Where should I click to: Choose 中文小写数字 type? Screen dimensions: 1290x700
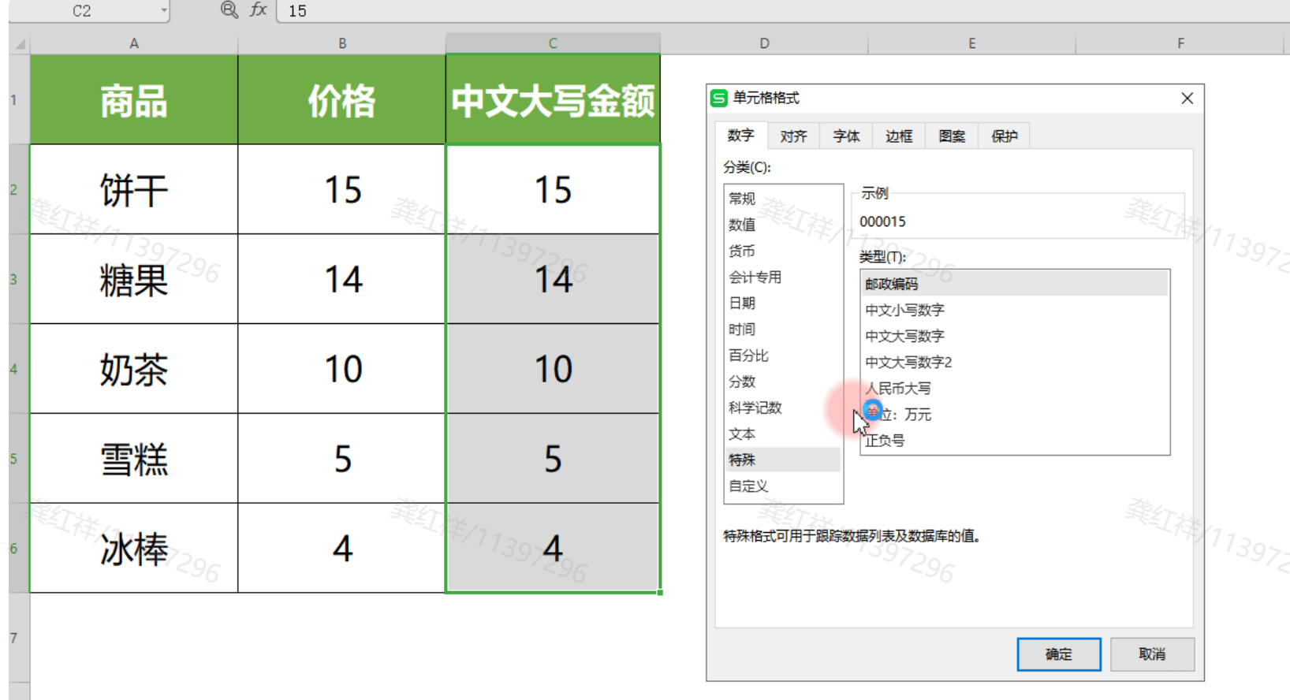[x=1014, y=310]
